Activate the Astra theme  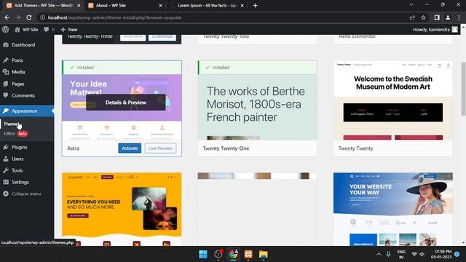[130, 148]
